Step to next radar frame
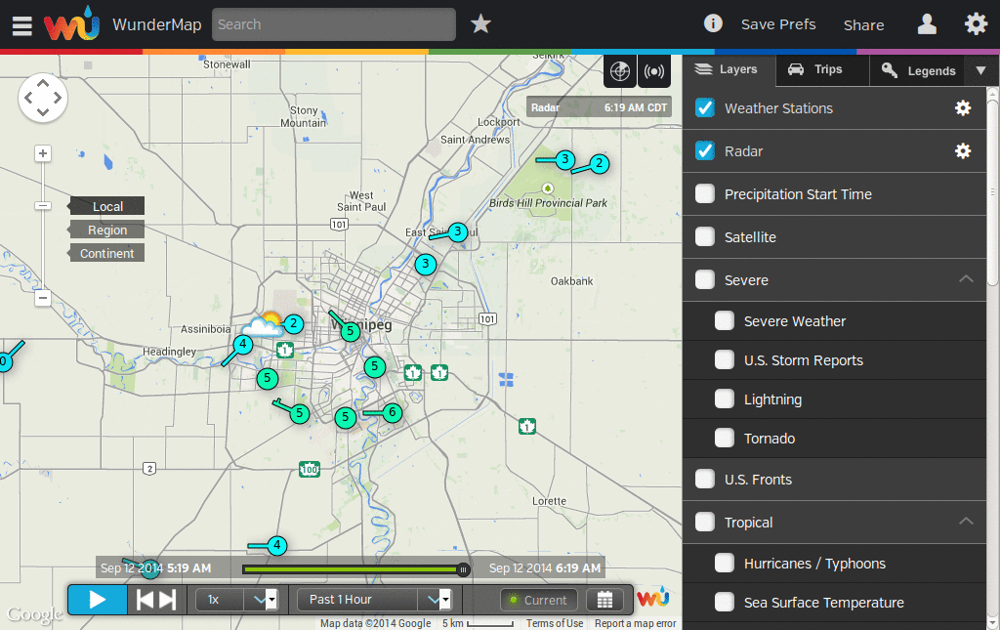1000x630 pixels. pos(168,600)
